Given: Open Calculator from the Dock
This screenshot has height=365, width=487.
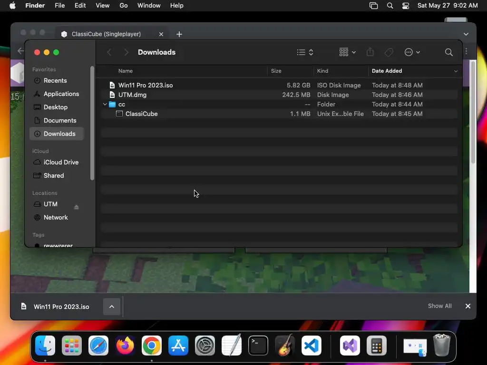Looking at the screenshot, I should [377, 346].
